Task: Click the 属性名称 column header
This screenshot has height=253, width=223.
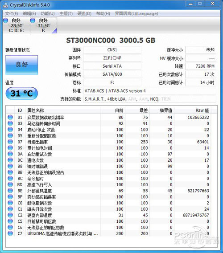Action: (x=63, y=110)
